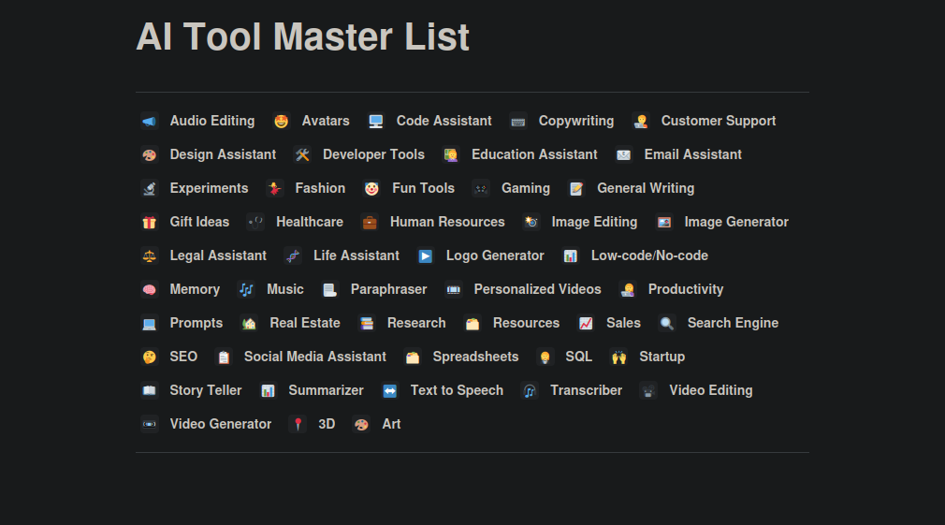Click the magnifying glass Search Engine icon
The image size is (945, 525).
(x=666, y=324)
